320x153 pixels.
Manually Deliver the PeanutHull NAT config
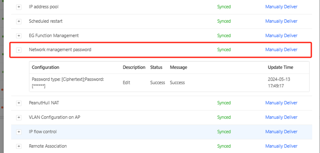click(x=281, y=103)
